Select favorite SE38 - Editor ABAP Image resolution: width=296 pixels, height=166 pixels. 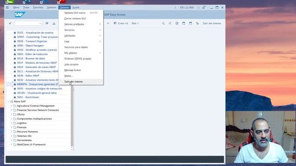pyautogui.click(x=28, y=76)
